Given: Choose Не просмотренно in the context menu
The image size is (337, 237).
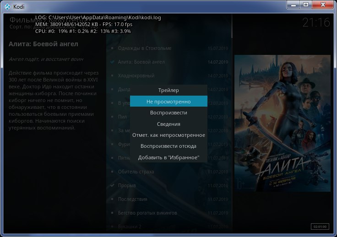Looking at the screenshot, I should pyautogui.click(x=168, y=101).
